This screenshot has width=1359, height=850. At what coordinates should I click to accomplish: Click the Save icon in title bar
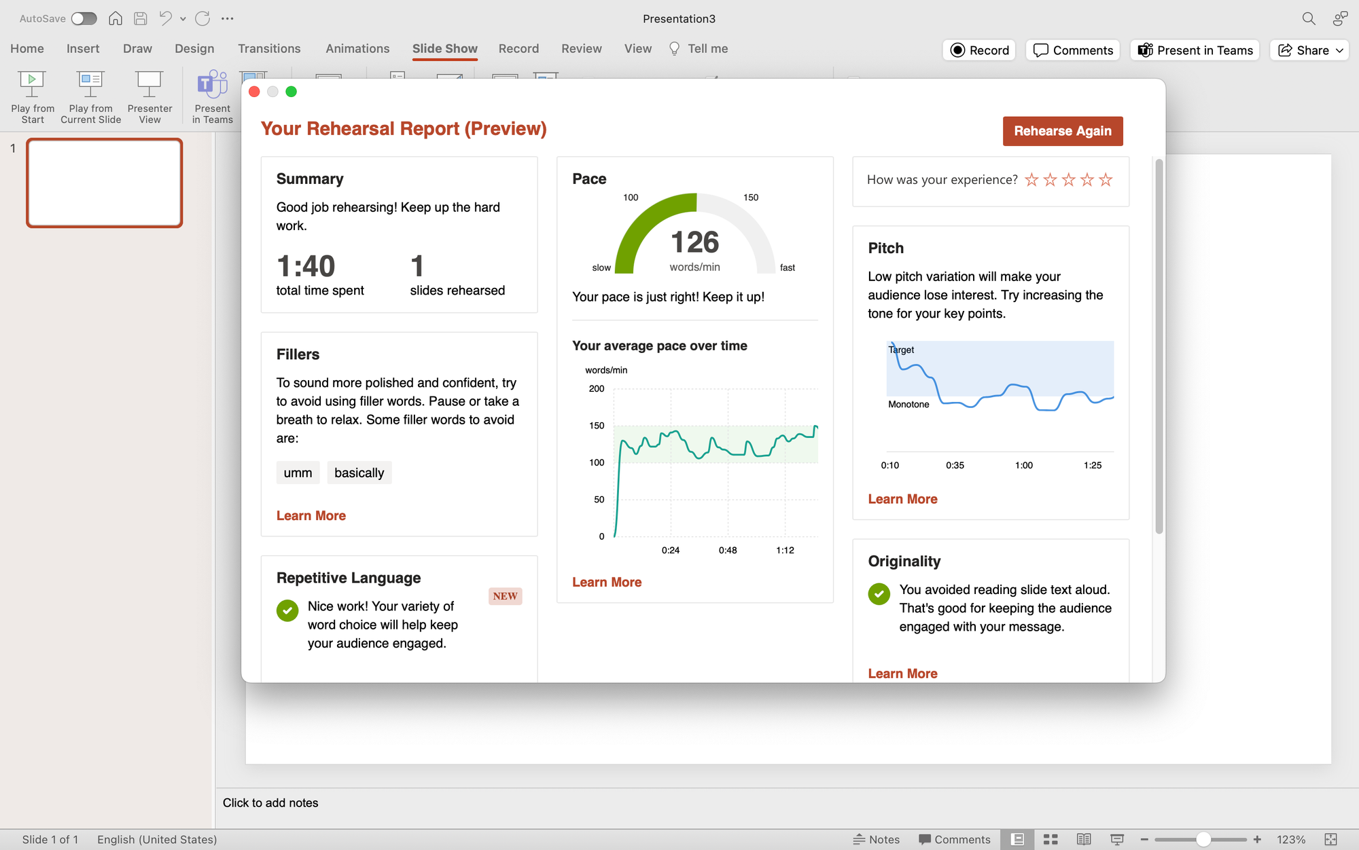(x=140, y=18)
